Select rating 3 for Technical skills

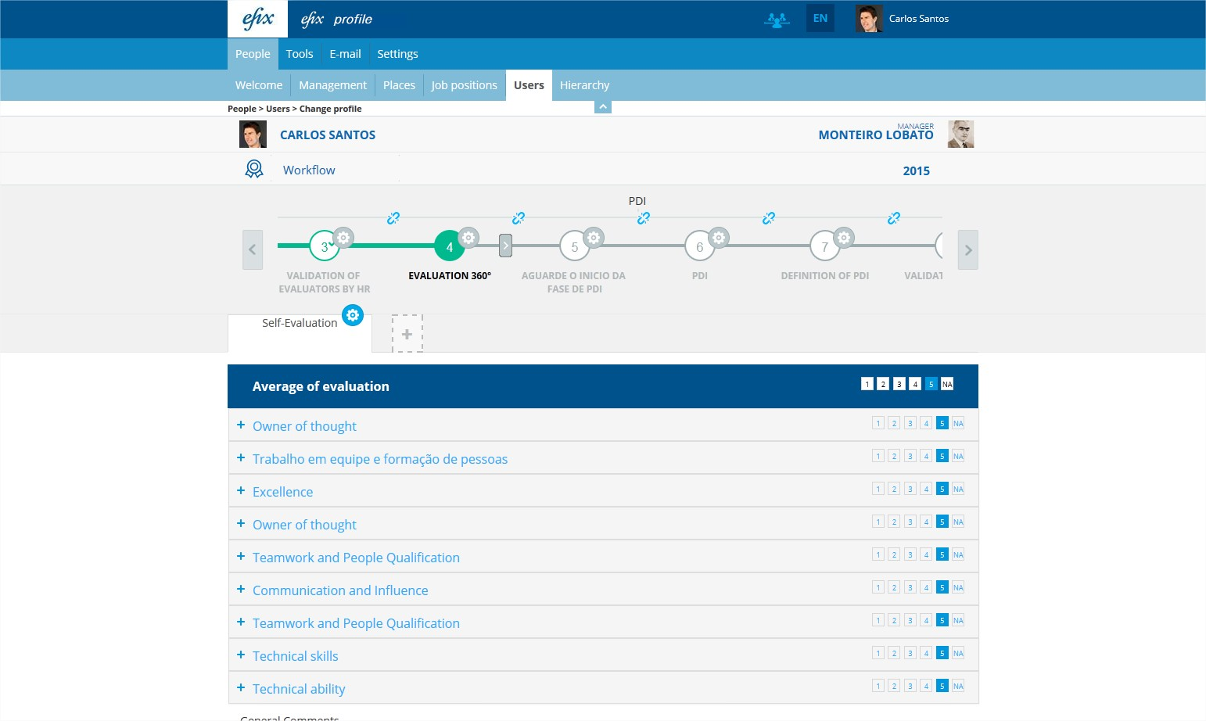coord(910,652)
